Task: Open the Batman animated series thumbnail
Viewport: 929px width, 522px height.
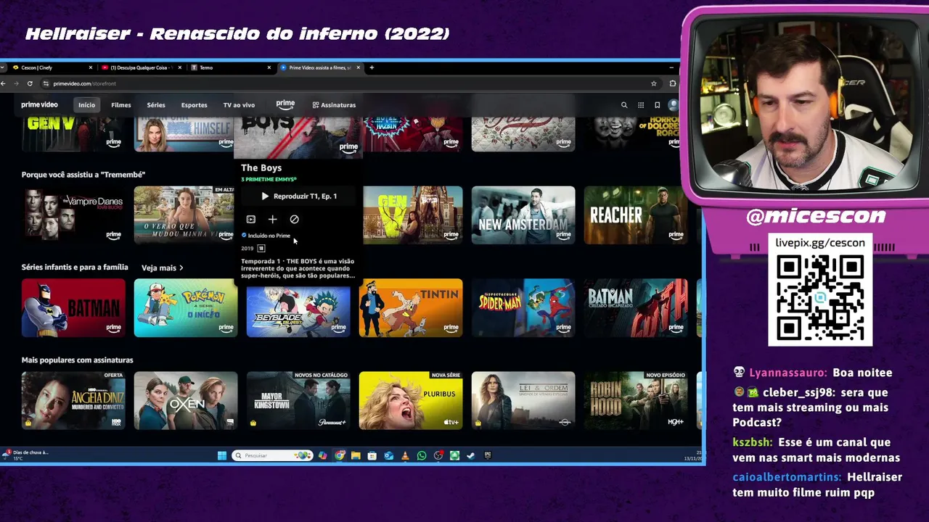Action: tap(73, 308)
